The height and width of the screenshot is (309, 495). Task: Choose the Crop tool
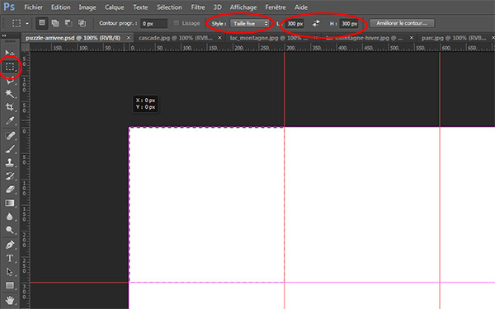pos(10,107)
